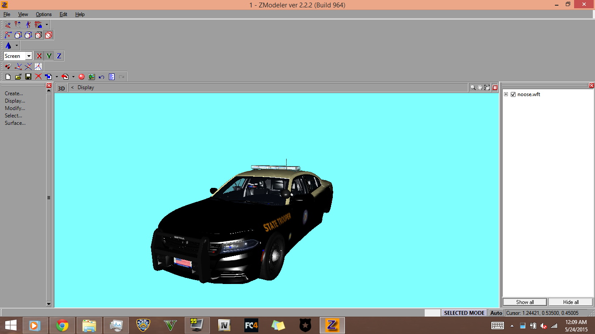
Task: Click the Show all button
Action: (x=525, y=302)
